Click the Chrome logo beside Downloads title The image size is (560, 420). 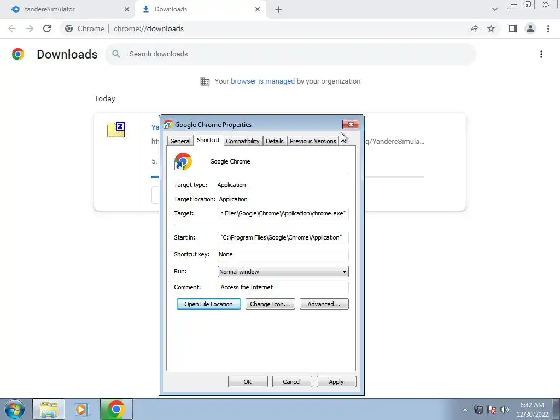(18, 54)
